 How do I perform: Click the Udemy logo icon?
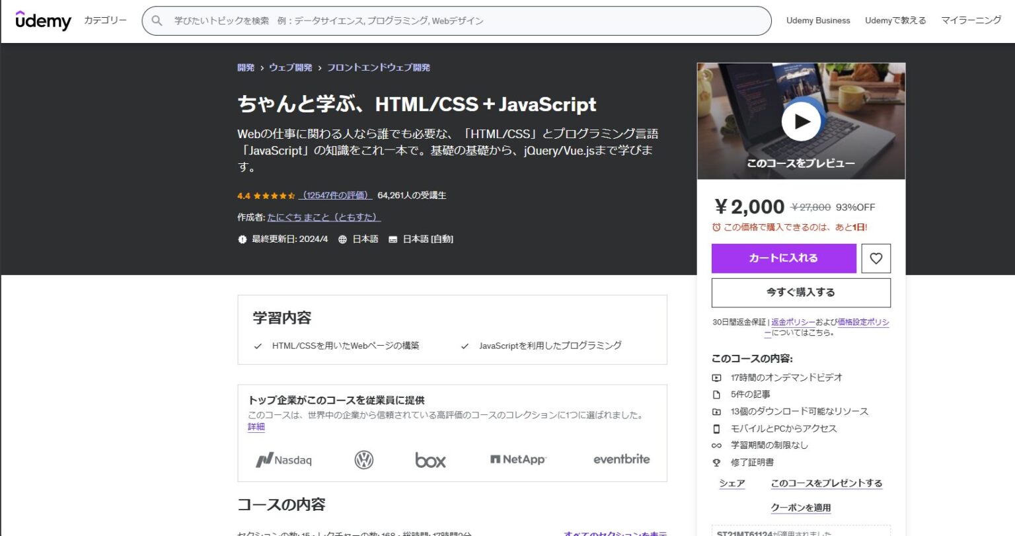42,20
